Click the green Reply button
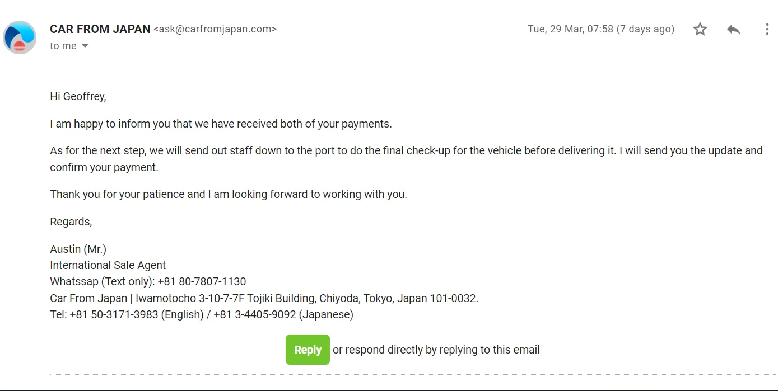Screen dimensions: 778x391 coord(308,350)
